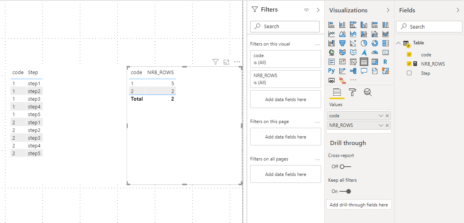Collapse the Visualizations pane with its chevron
The width and height of the screenshot is (464, 223).
[x=388, y=10]
